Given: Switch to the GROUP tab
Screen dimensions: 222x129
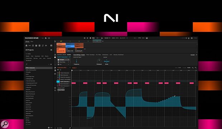Looking at the screenshot, I should (64, 55).
